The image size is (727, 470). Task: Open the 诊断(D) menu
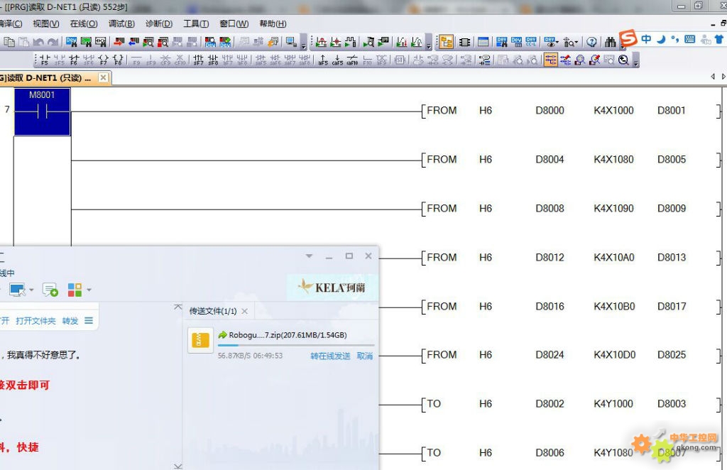(159, 23)
